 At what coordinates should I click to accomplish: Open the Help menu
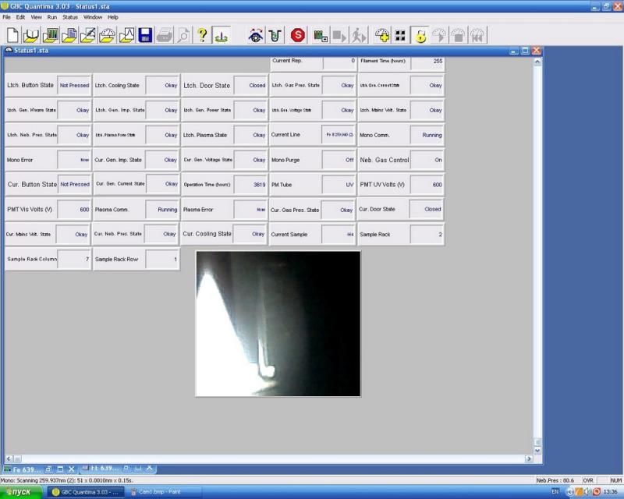(113, 17)
